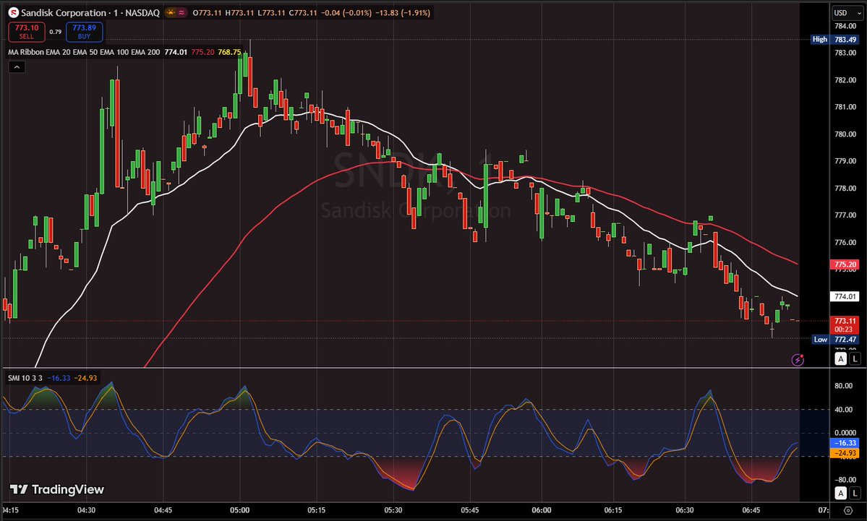Viewport: 867px width, 521px height.
Task: Click the 05:30 time axis label
Action: point(393,510)
